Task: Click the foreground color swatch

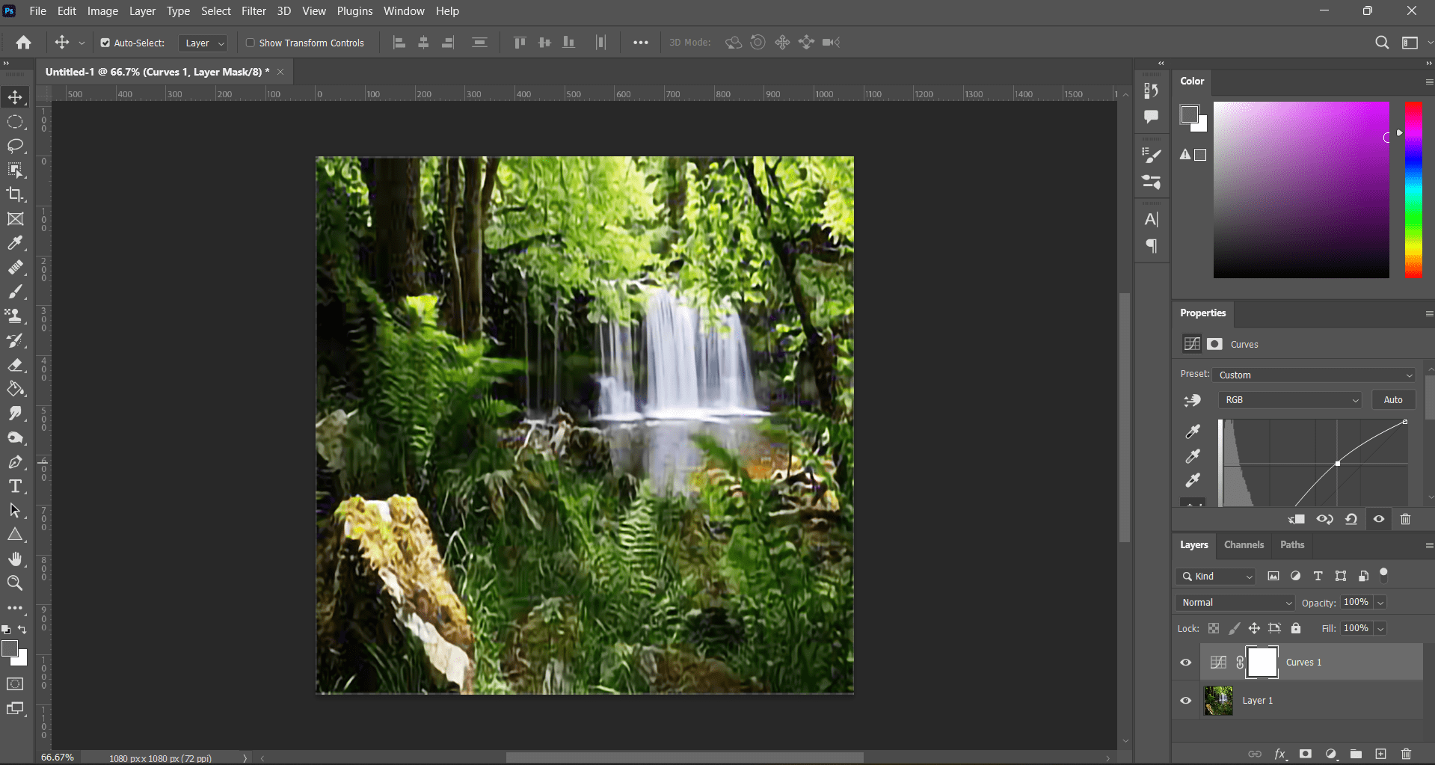Action: pos(11,649)
